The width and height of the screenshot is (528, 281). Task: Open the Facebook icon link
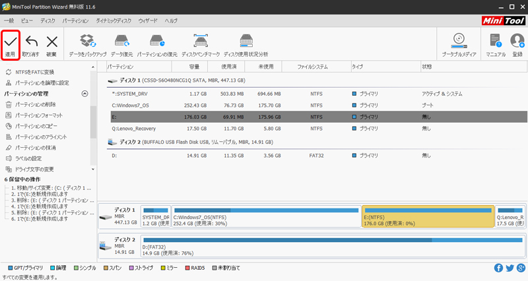pos(499,268)
